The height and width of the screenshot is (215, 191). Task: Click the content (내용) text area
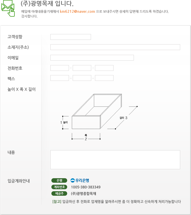point(115,160)
